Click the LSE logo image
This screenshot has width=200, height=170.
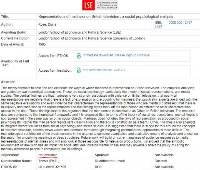tap(100, 5)
